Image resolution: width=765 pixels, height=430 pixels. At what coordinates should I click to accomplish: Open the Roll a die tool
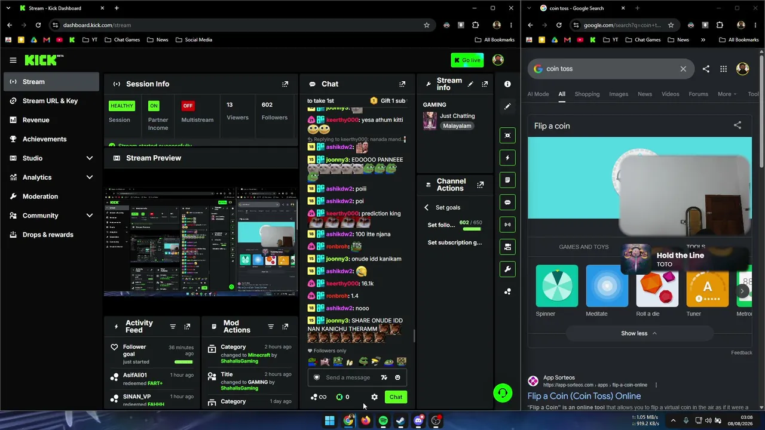(657, 291)
